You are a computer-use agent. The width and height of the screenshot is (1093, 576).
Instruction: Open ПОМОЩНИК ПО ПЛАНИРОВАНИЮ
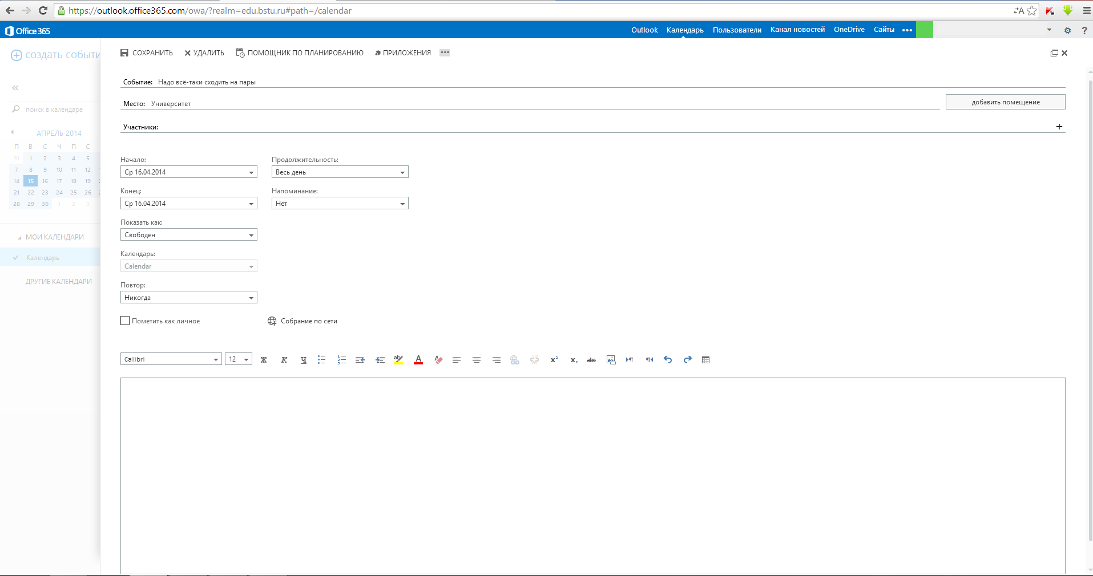[x=300, y=53]
